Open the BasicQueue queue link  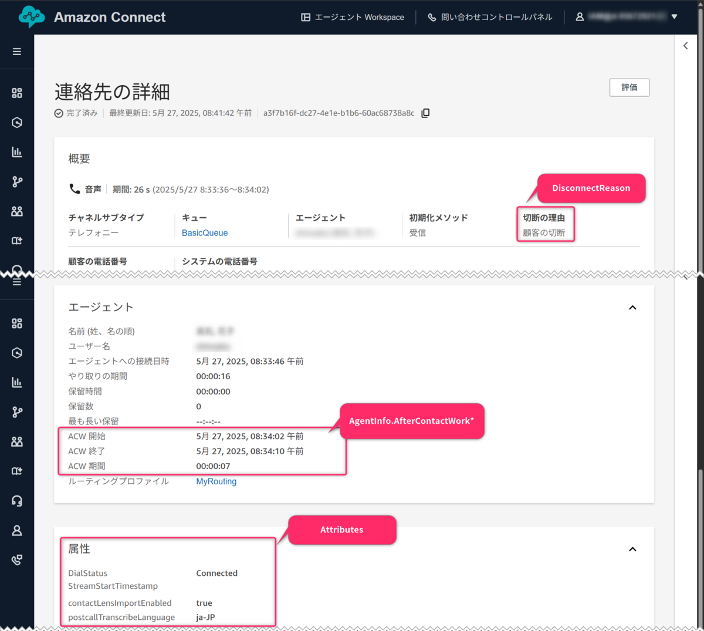click(205, 233)
